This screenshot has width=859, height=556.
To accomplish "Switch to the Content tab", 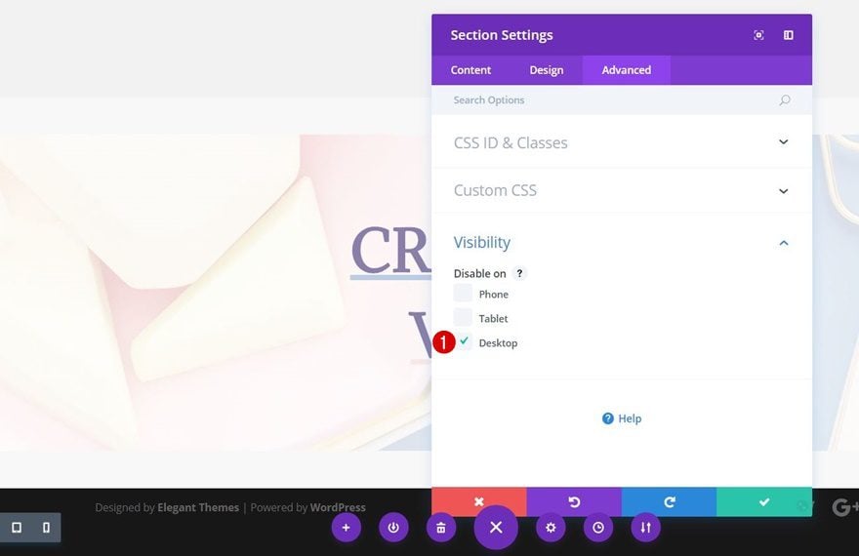I will tap(470, 70).
